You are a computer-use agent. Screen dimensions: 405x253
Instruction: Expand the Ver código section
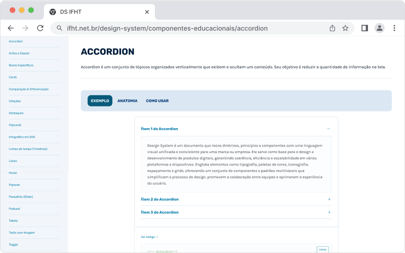tap(149, 237)
